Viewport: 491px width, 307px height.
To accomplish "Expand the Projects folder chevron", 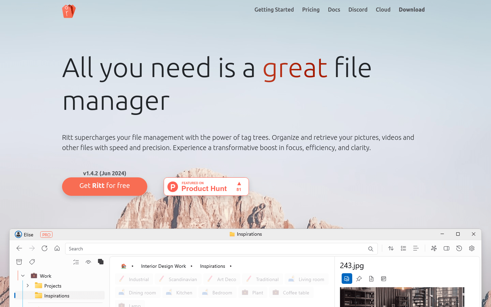I will (28, 286).
